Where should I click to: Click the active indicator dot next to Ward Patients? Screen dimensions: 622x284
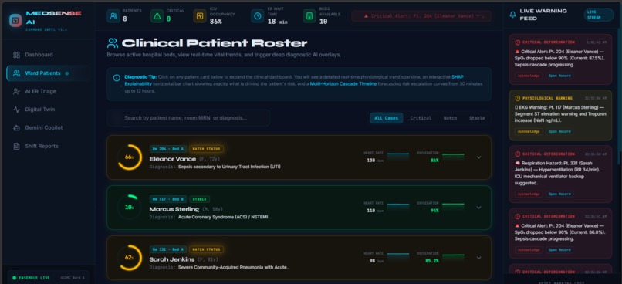point(66,73)
